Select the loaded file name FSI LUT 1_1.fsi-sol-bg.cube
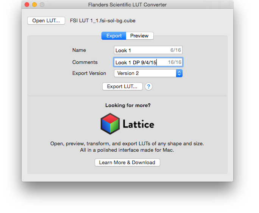This screenshot has width=259, height=213. (103, 21)
